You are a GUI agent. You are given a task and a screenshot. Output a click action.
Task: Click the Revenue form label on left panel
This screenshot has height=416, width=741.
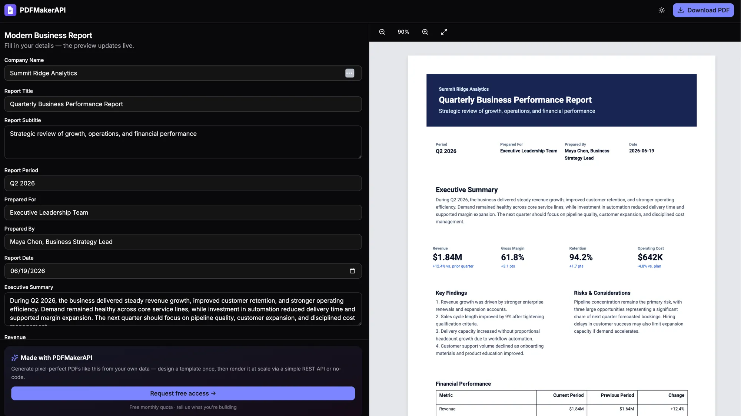click(x=15, y=337)
